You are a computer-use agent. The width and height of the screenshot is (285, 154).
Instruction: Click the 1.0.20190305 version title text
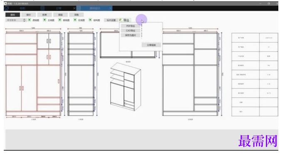tap(21, 4)
